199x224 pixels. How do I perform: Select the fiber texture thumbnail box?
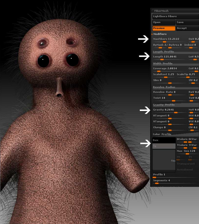[164, 161]
